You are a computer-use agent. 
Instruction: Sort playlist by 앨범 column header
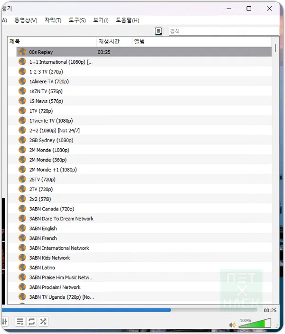[x=201, y=41]
